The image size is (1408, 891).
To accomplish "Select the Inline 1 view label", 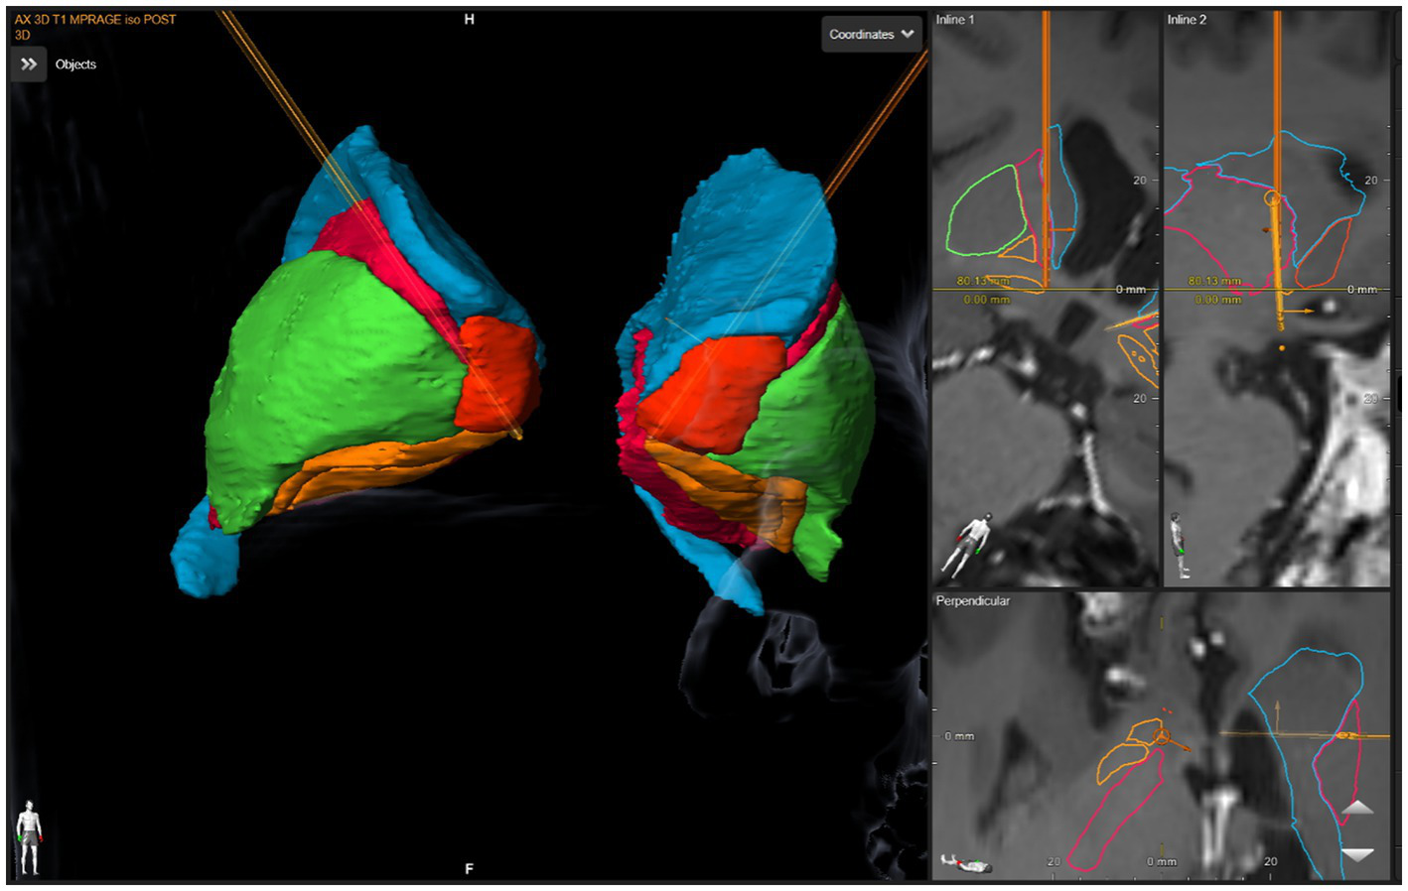I will pos(955,20).
